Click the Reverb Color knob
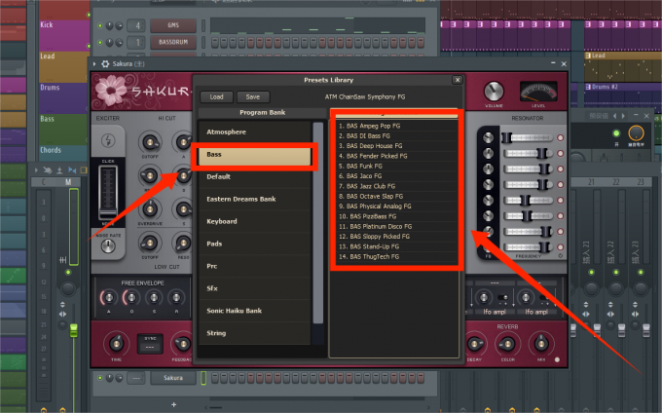 [x=507, y=344]
